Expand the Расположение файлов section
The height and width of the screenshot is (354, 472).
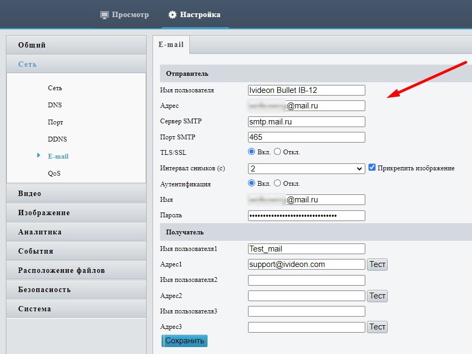(76, 271)
